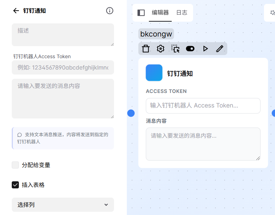275x215 pixels.
Task: Click the node's 消息内容 text area
Action: [203, 144]
